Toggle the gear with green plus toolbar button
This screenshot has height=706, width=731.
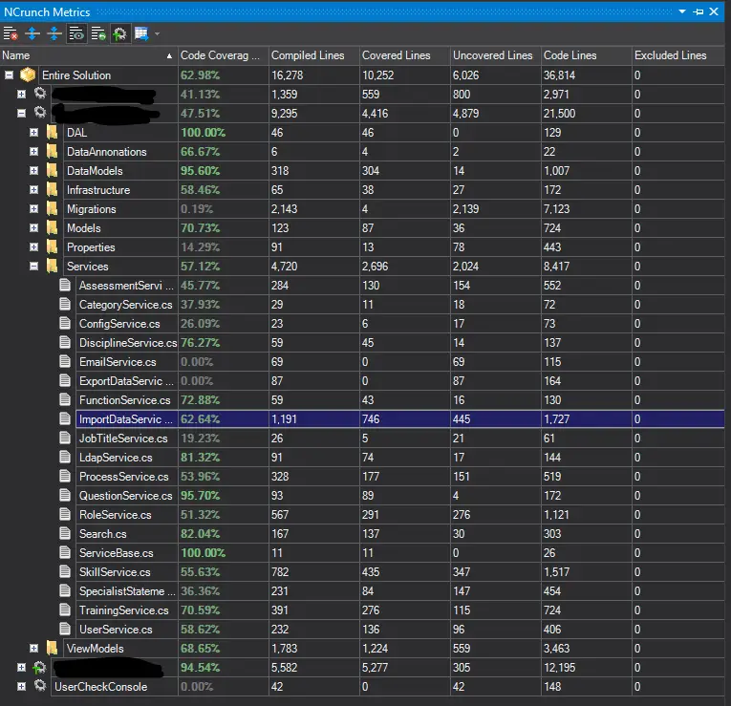[119, 33]
